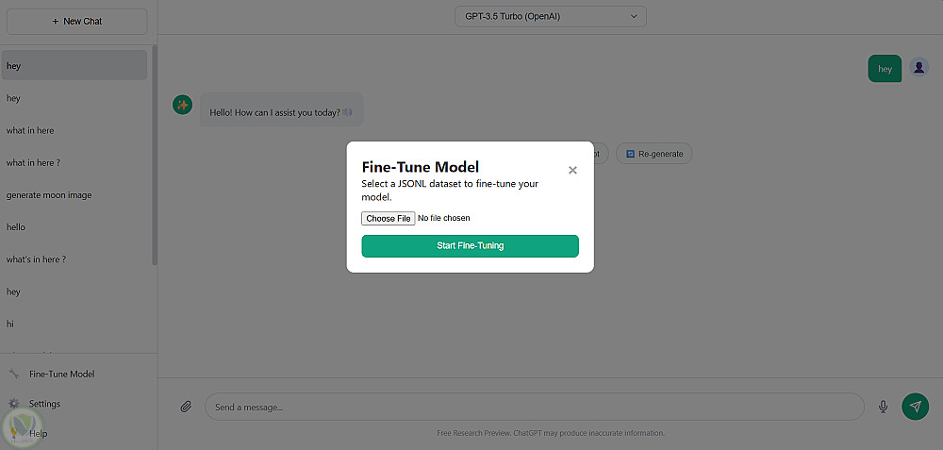Open the Help sidebar item

(38, 433)
